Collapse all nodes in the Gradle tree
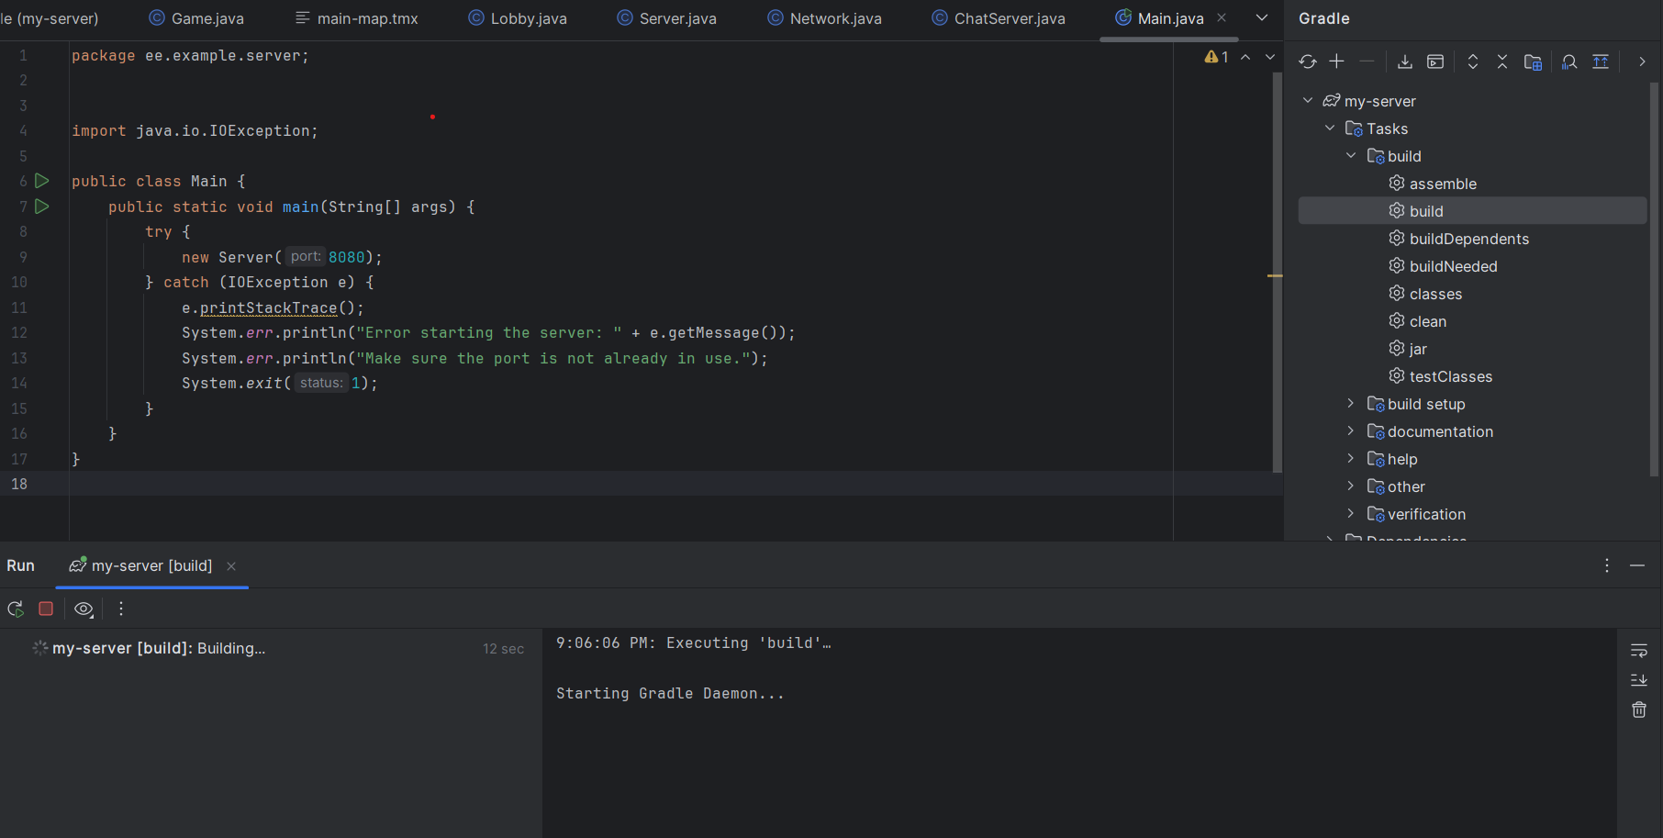Viewport: 1663px width, 838px height. point(1502,61)
